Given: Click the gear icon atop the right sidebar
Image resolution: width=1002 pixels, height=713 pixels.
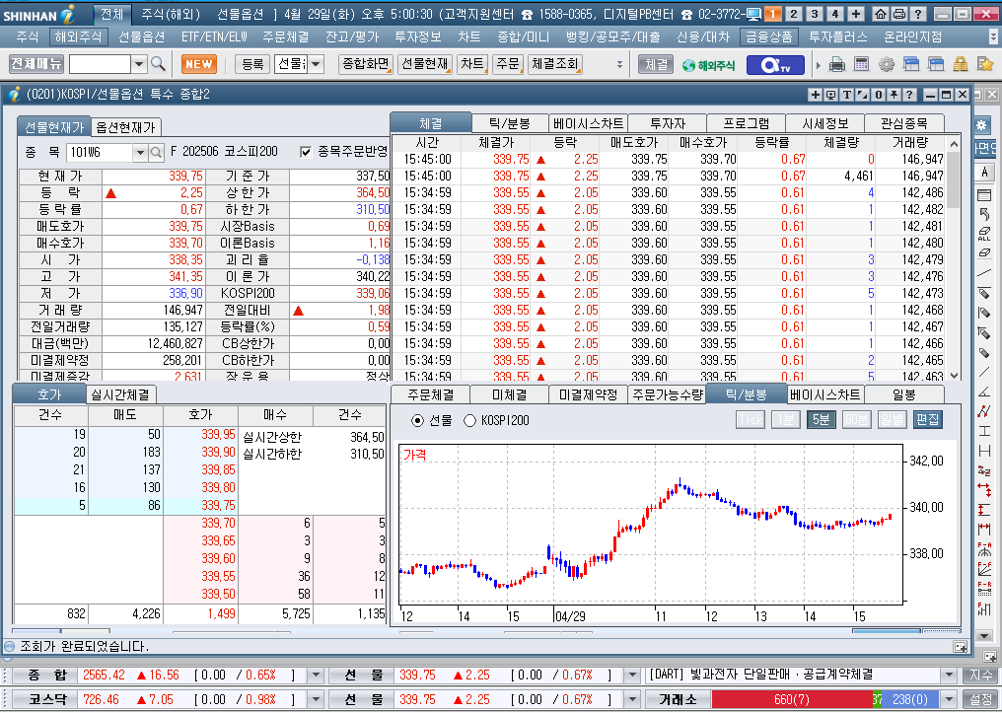Looking at the screenshot, I should coord(982,125).
